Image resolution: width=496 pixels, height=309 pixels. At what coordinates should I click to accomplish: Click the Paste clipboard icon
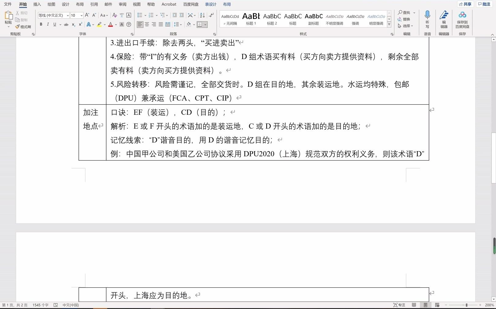[8, 16]
